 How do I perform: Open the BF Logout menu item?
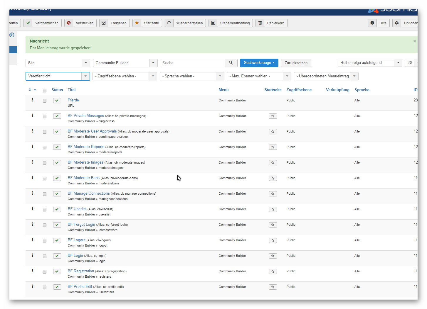click(x=77, y=240)
